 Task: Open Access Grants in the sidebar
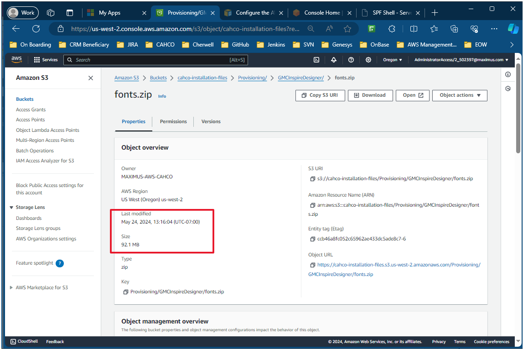(31, 110)
